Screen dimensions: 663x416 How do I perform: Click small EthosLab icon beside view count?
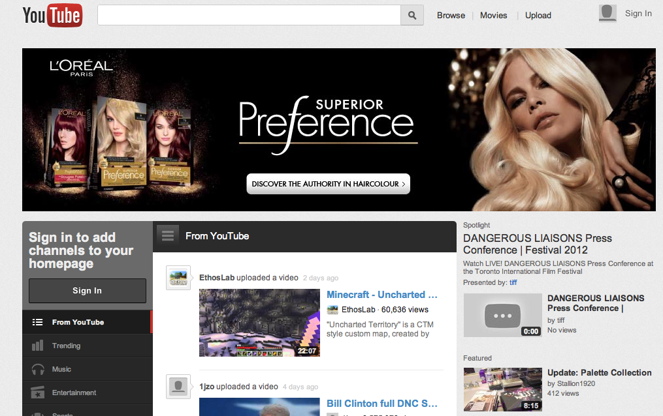click(332, 310)
